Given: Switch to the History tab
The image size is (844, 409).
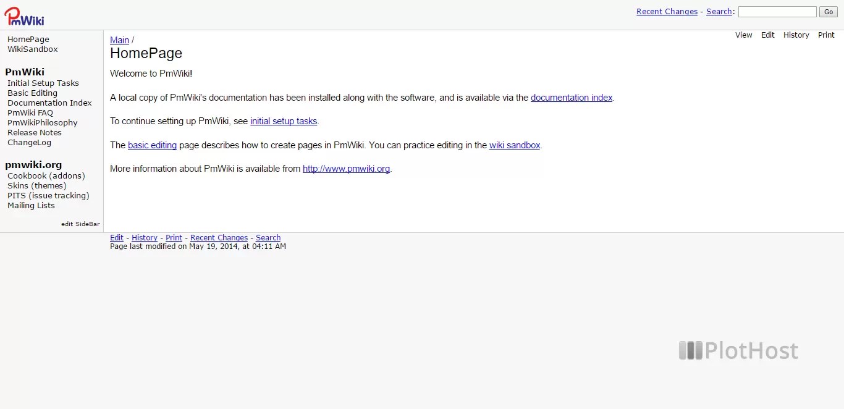Looking at the screenshot, I should point(796,35).
